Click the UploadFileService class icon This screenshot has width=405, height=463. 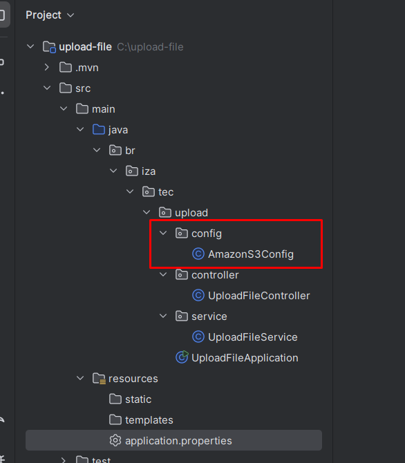198,337
